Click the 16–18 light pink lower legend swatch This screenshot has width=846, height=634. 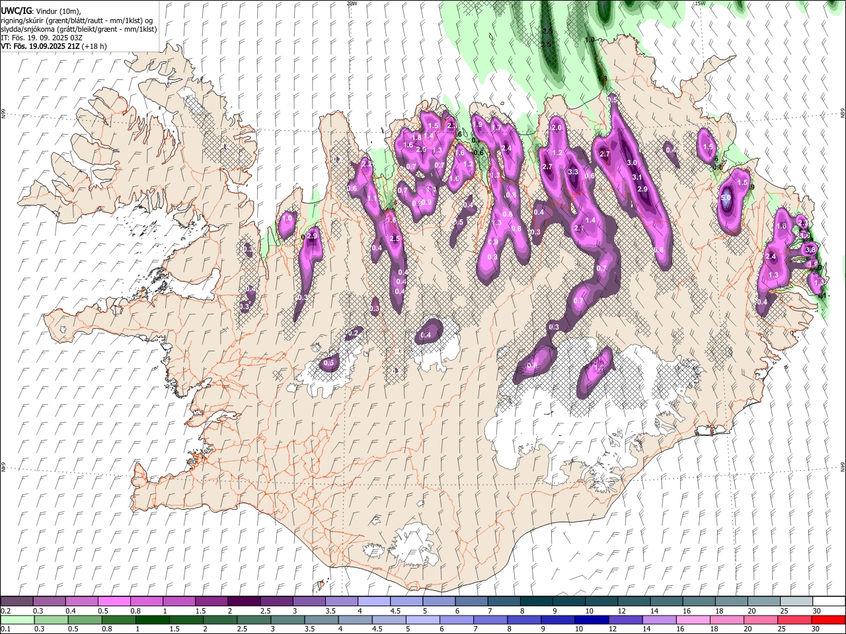(x=692, y=619)
